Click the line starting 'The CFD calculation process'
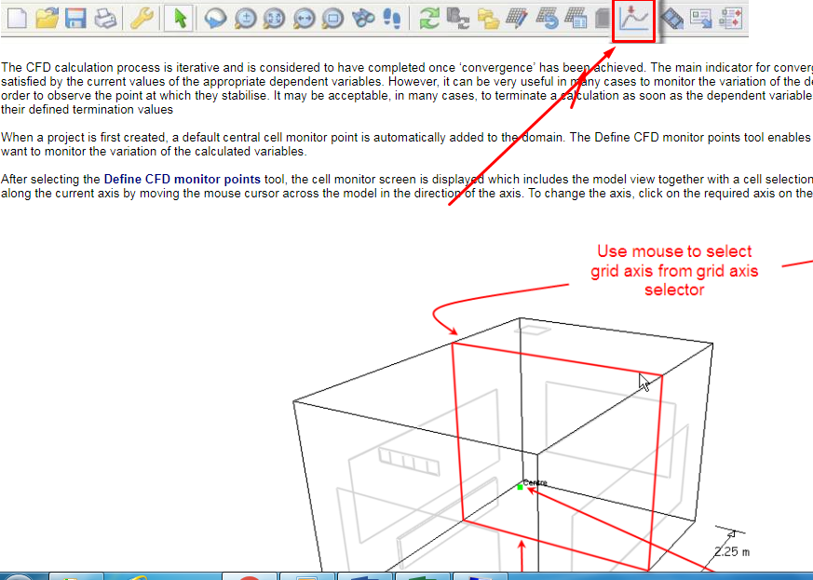 407,67
